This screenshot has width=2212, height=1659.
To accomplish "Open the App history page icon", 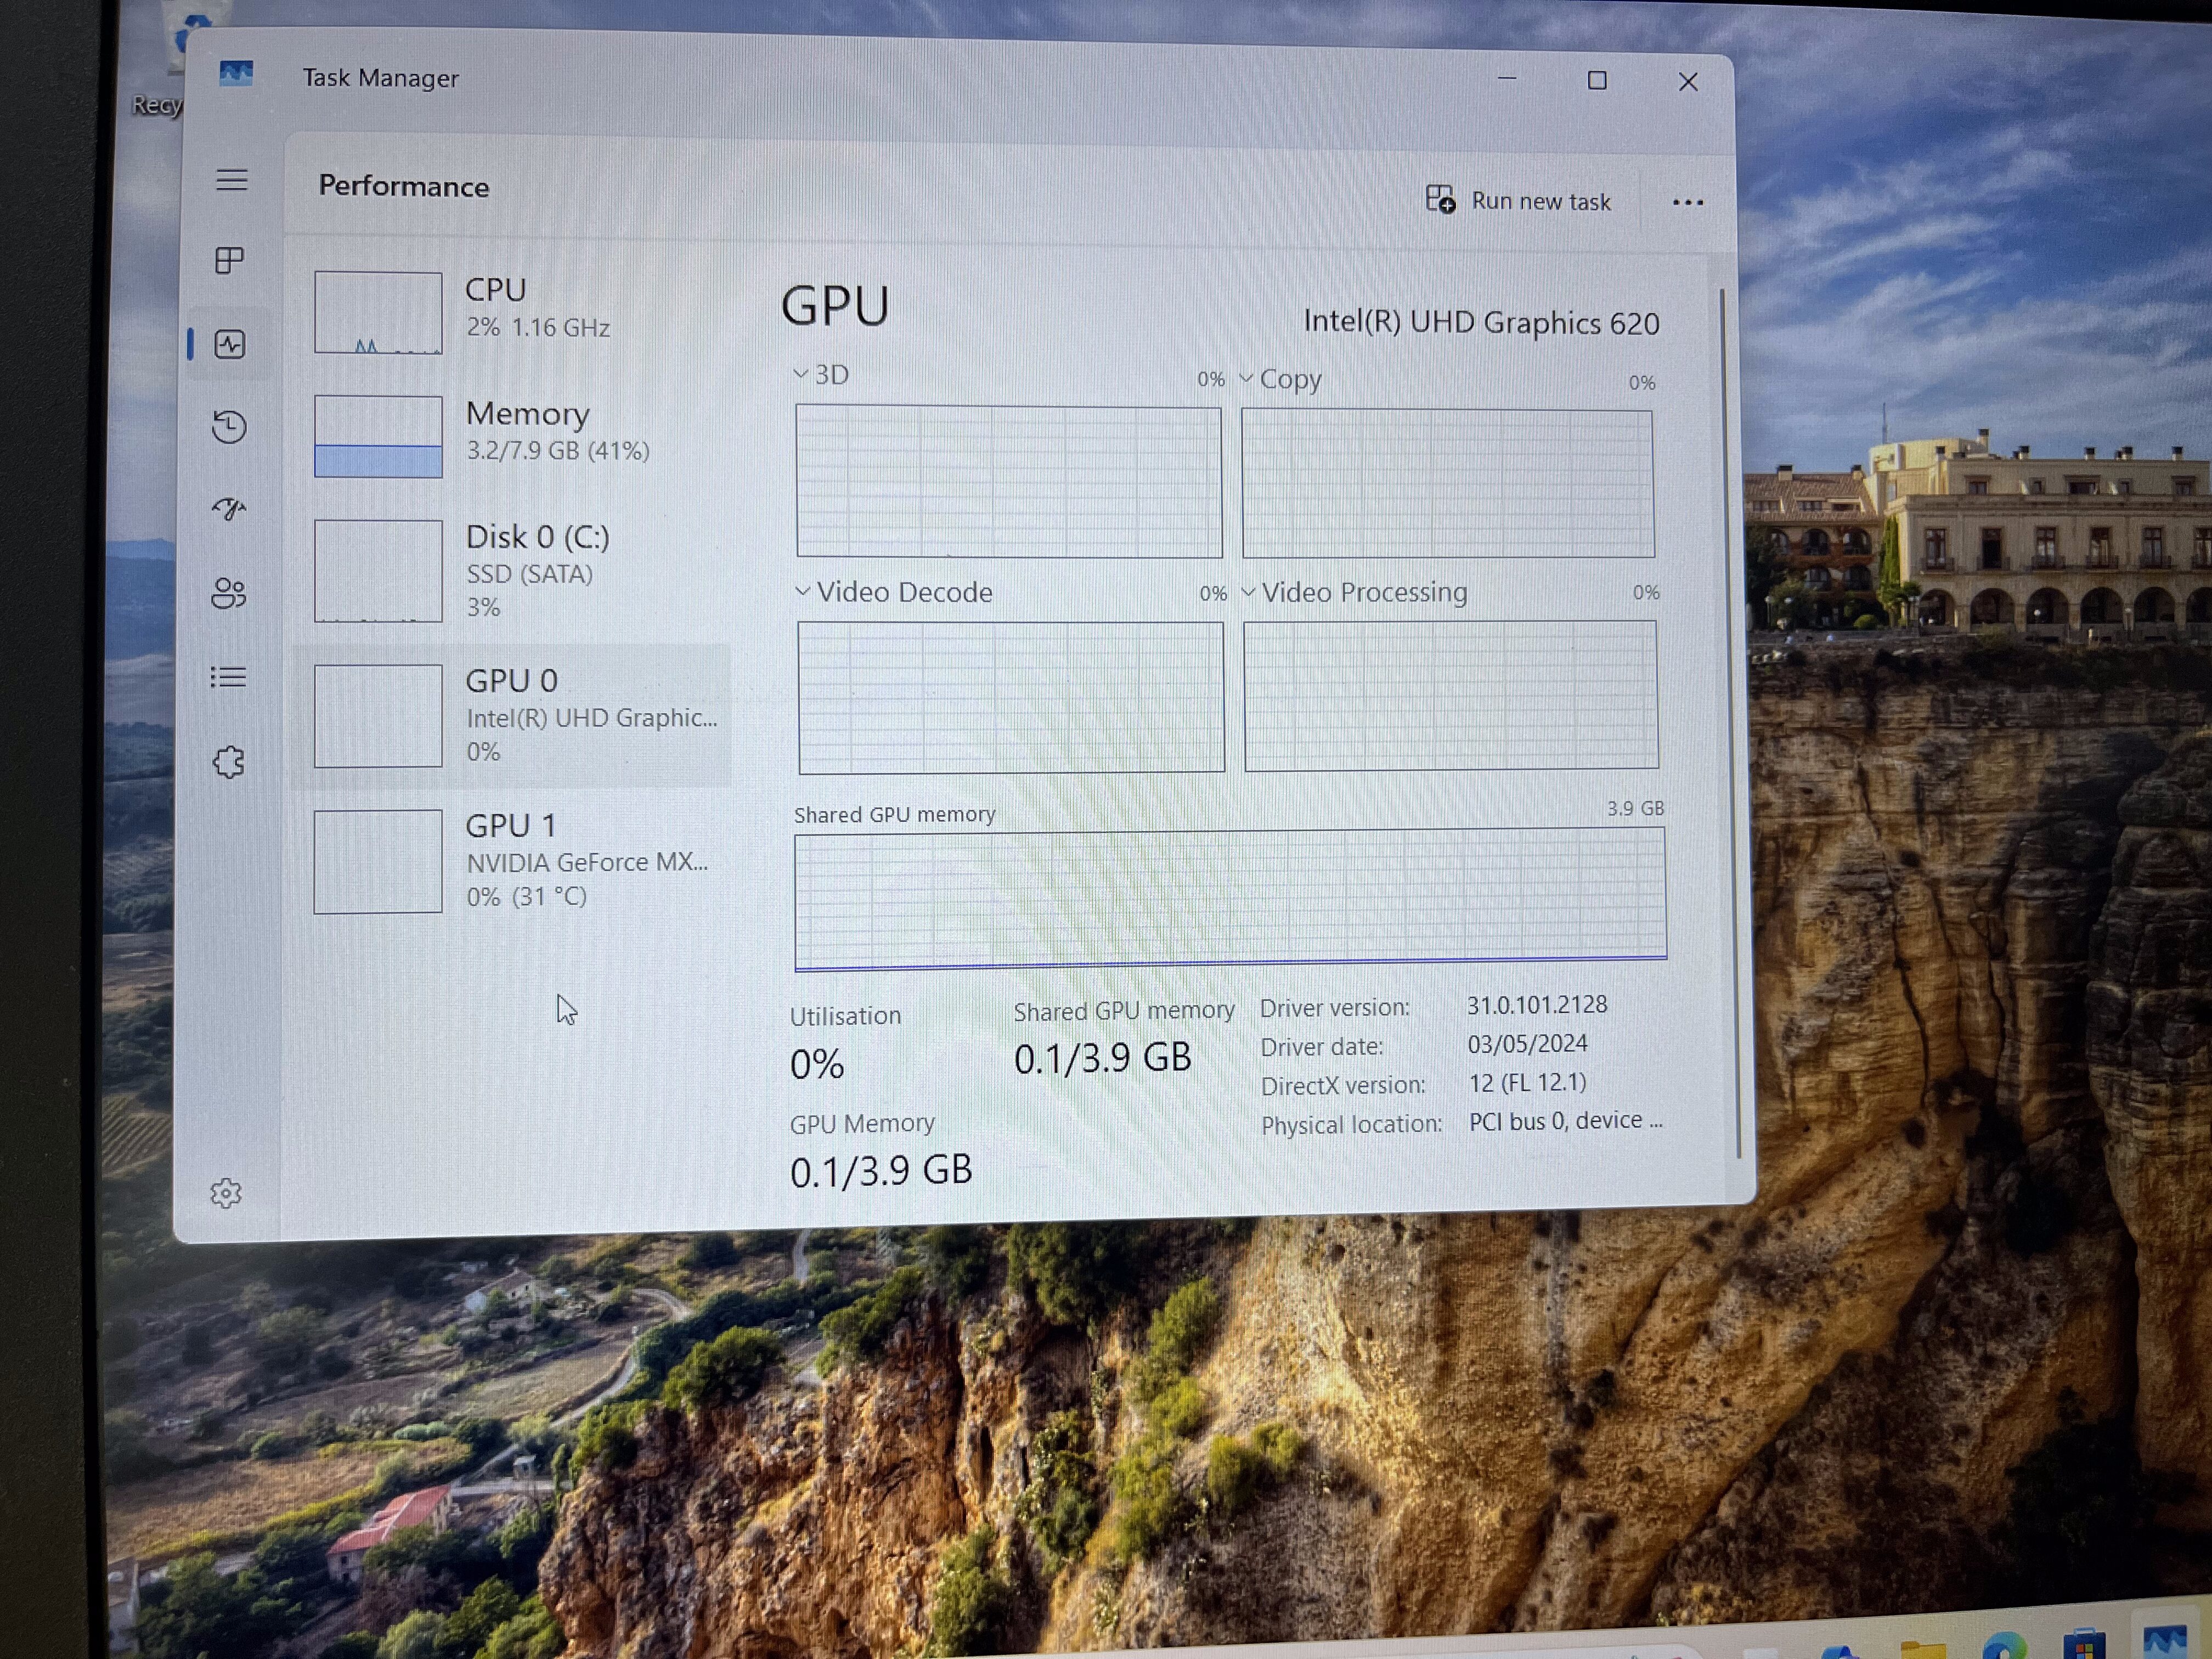I will pos(229,427).
